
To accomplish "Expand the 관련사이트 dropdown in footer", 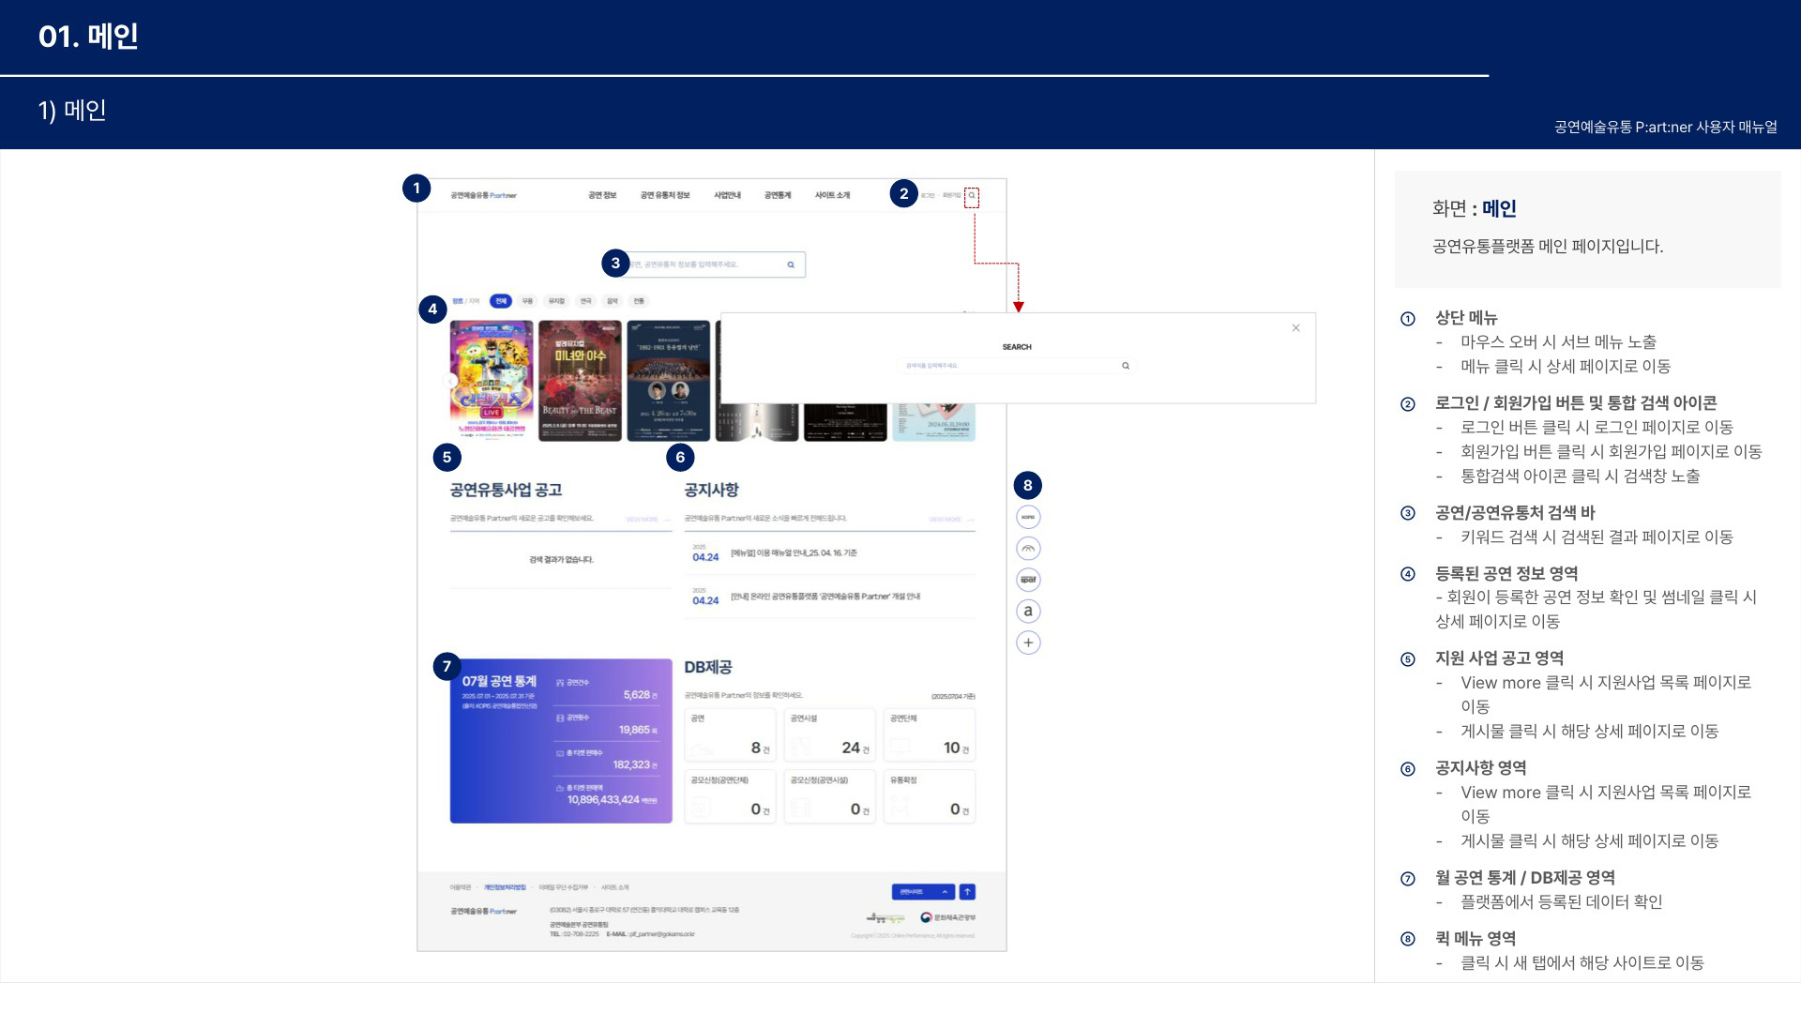I will pos(922,892).
